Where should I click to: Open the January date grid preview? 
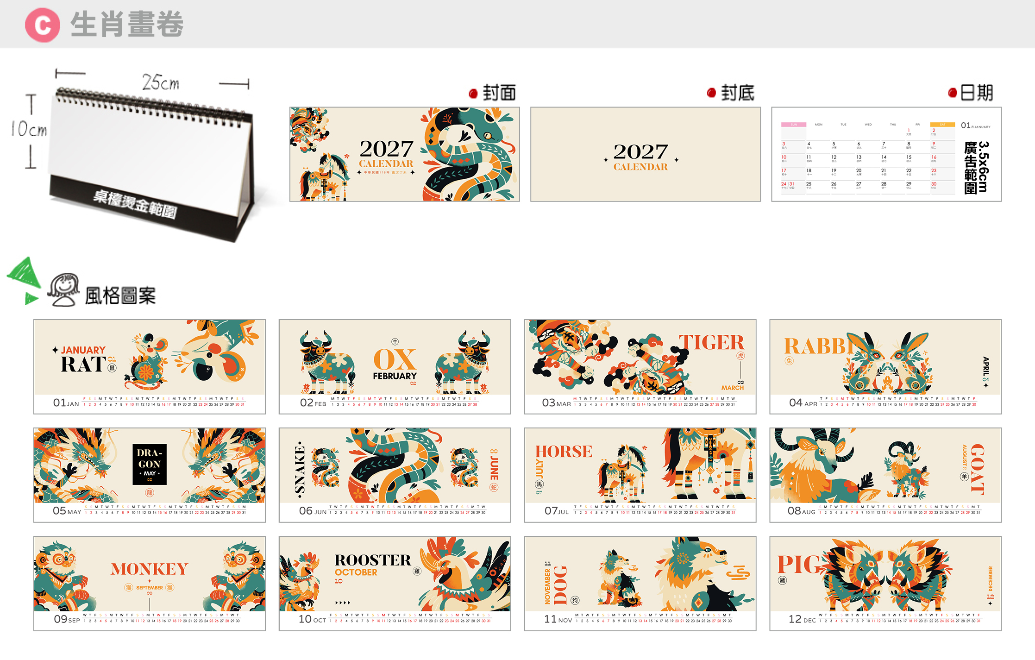point(886,154)
